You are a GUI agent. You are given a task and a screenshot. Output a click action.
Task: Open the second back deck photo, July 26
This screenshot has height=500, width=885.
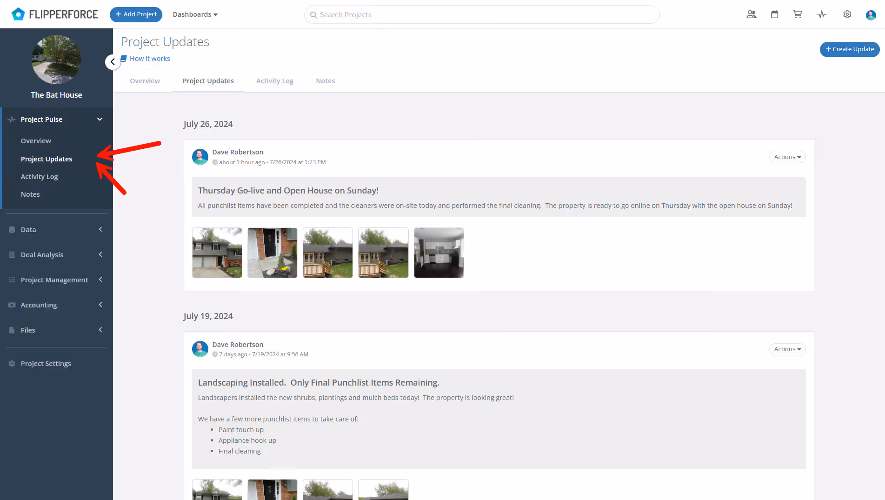coord(384,253)
